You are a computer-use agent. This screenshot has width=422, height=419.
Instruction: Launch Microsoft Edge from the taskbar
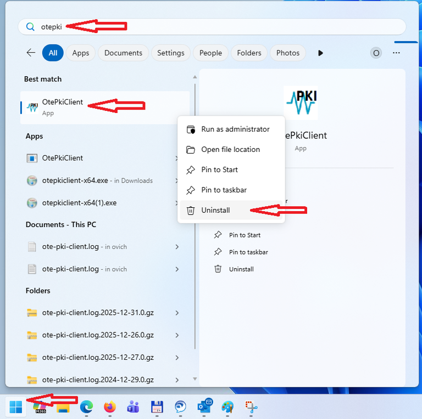coord(86,407)
